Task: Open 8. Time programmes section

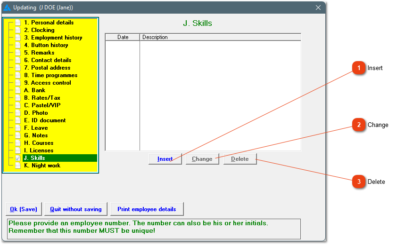Action: (51, 76)
